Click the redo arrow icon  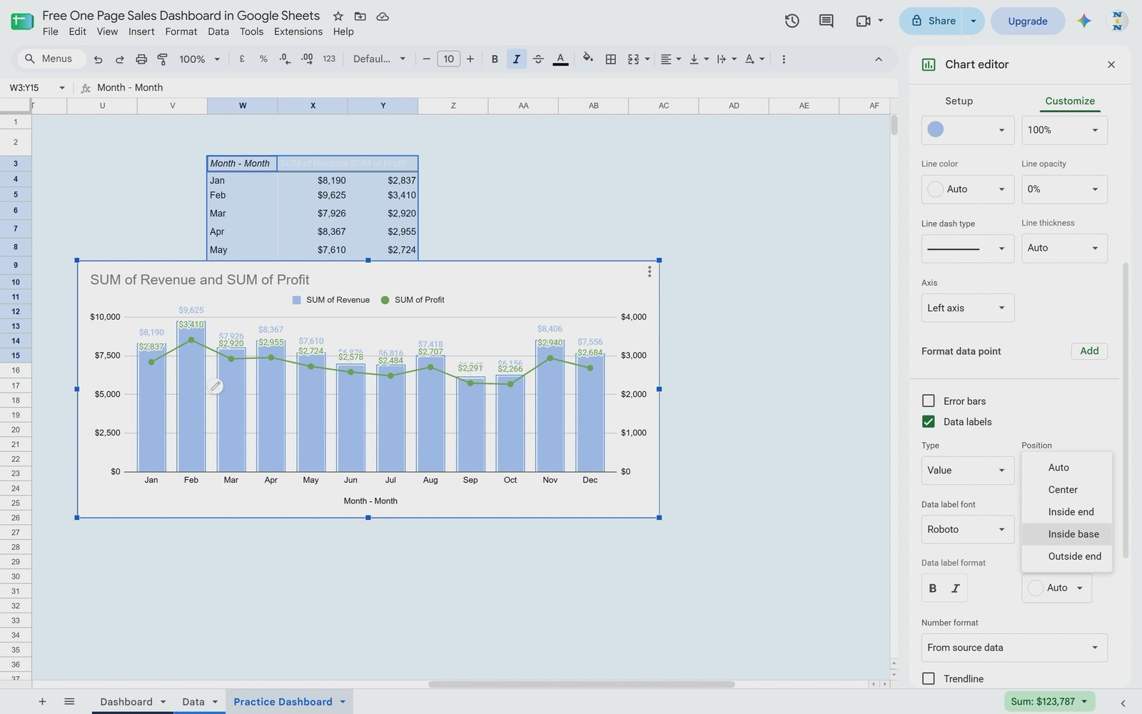[x=120, y=59]
